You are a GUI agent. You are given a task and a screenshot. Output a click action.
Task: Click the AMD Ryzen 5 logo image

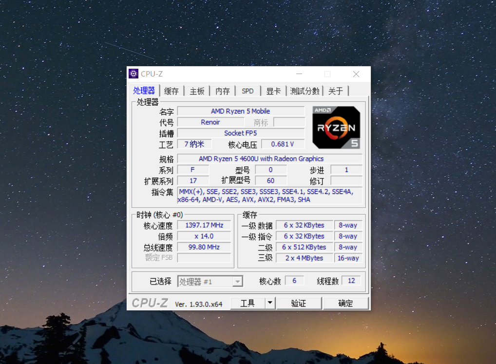pyautogui.click(x=336, y=128)
